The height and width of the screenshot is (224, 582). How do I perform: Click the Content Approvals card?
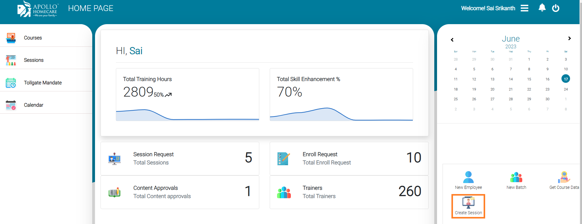click(180, 192)
